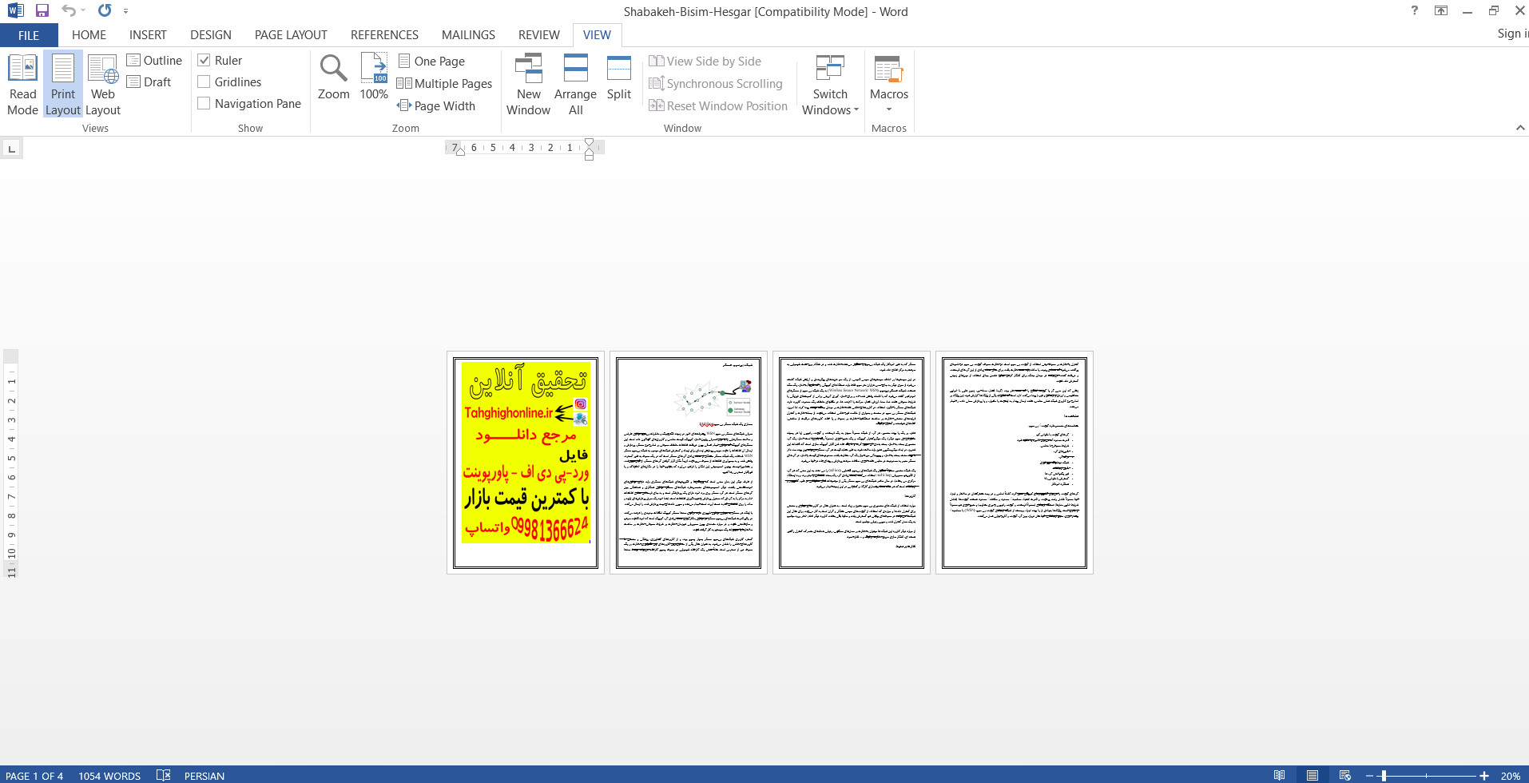Image resolution: width=1529 pixels, height=783 pixels.
Task: Click page two with network diagram
Action: click(689, 463)
